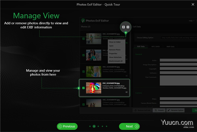Screen dimensions: 197x132
Task: Click the Rename Option button
Action: [175, 110]
